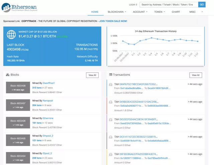Open recipient address 0x90563ee0904868
The width and height of the screenshot is (214, 165).
159,106
